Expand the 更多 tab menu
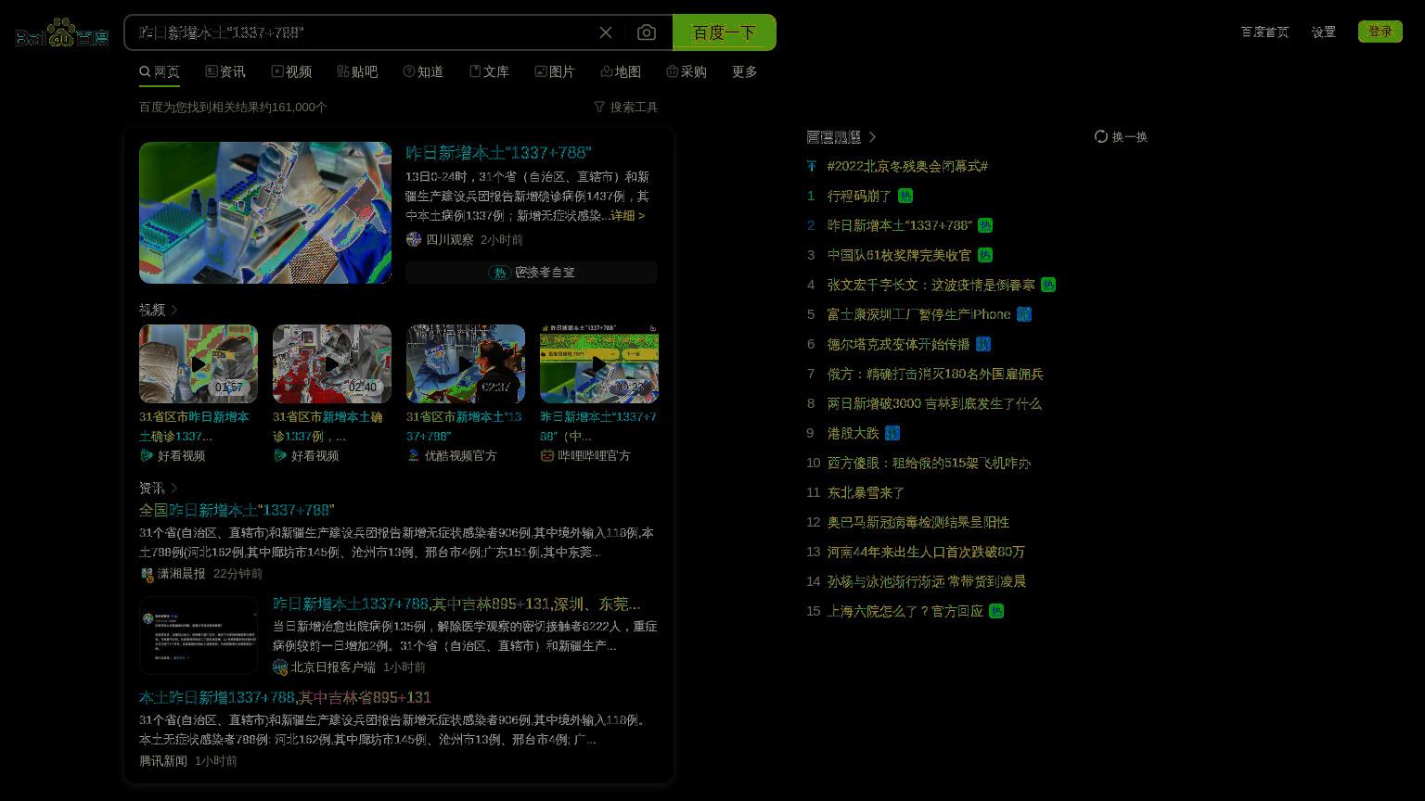The height and width of the screenshot is (801, 1425). (x=745, y=71)
